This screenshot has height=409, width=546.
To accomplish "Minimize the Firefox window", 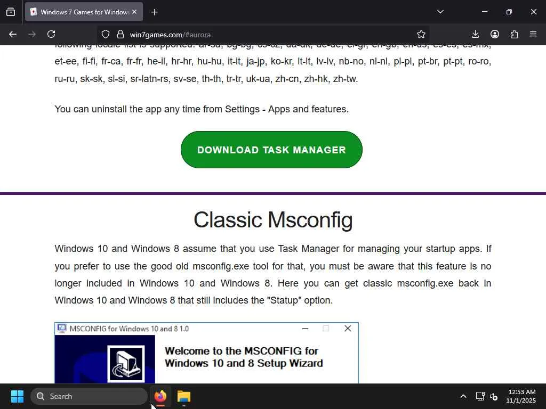I will tap(484, 12).
